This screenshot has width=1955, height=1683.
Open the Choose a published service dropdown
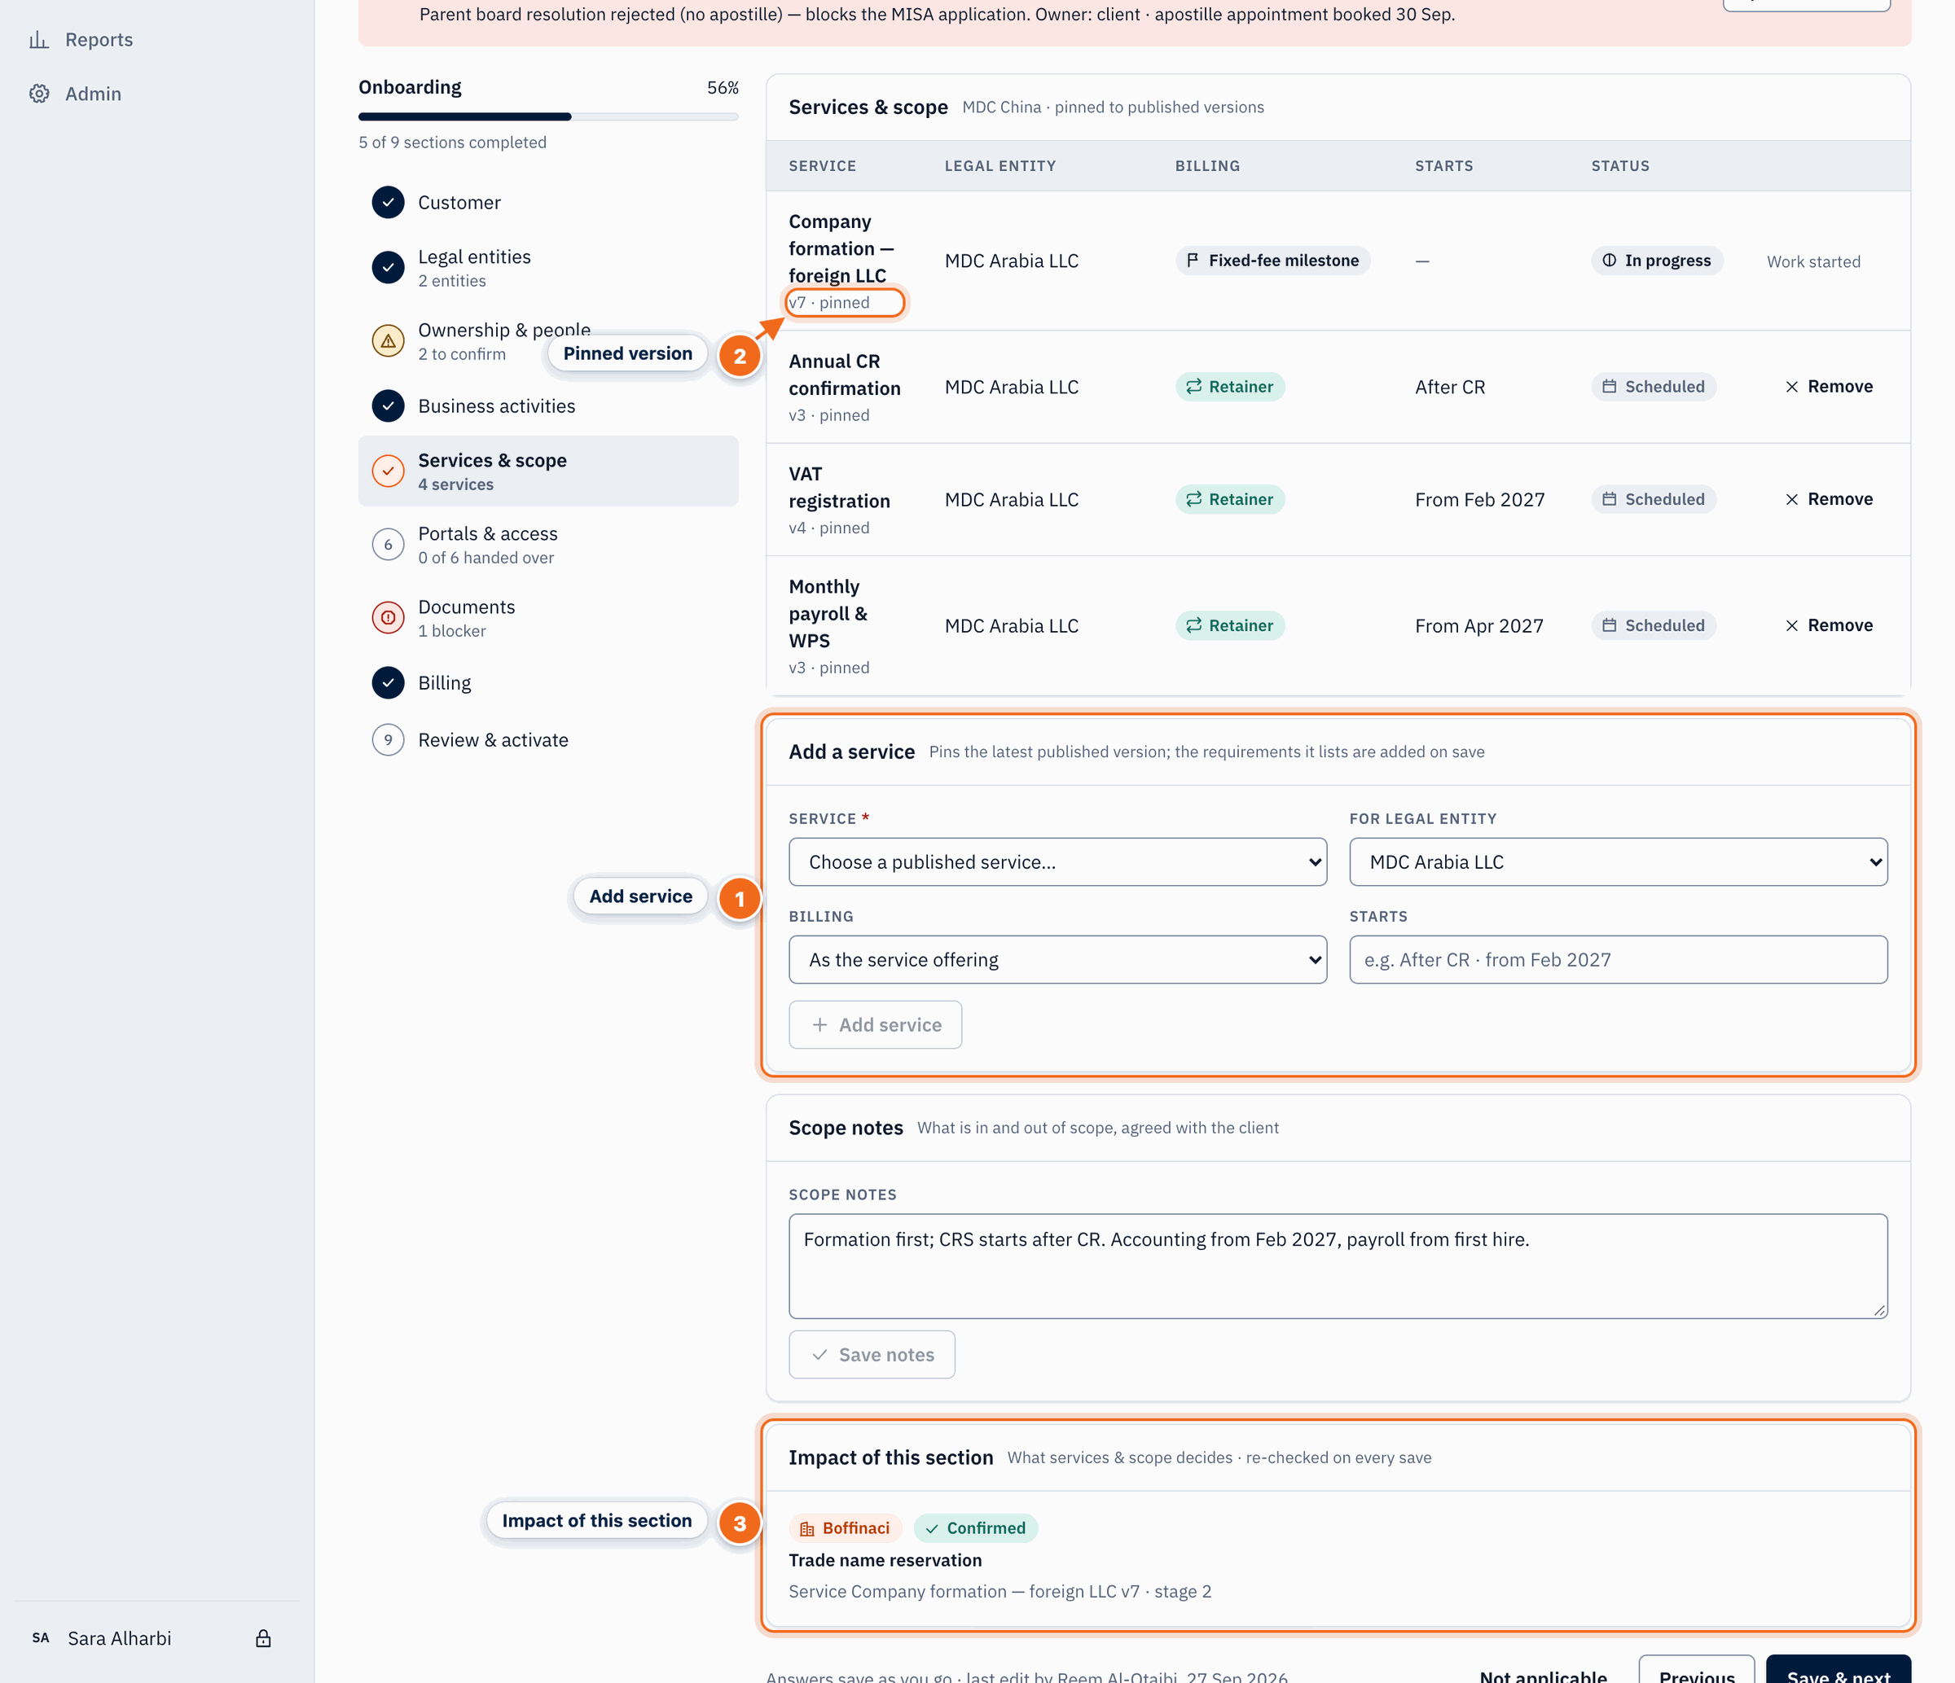click(x=1057, y=861)
